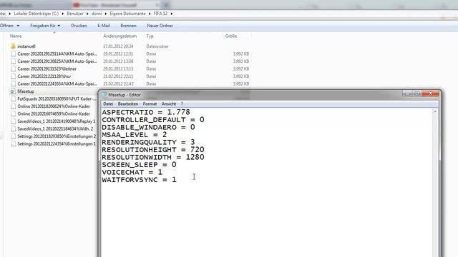Place cursor on RESOLUTIONWIDTH = 1280 line
Screen dimensions: 458x257
click(x=153, y=157)
